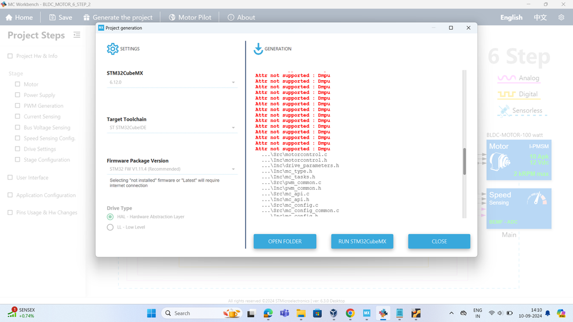This screenshot has height=322, width=573.
Task: Click the RUN STM32CubeMX button
Action: click(362, 241)
